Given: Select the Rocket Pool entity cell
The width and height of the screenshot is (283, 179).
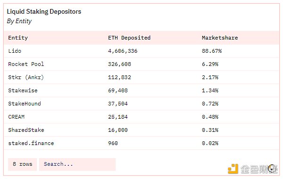Looking at the screenshot, I should pyautogui.click(x=26, y=64).
